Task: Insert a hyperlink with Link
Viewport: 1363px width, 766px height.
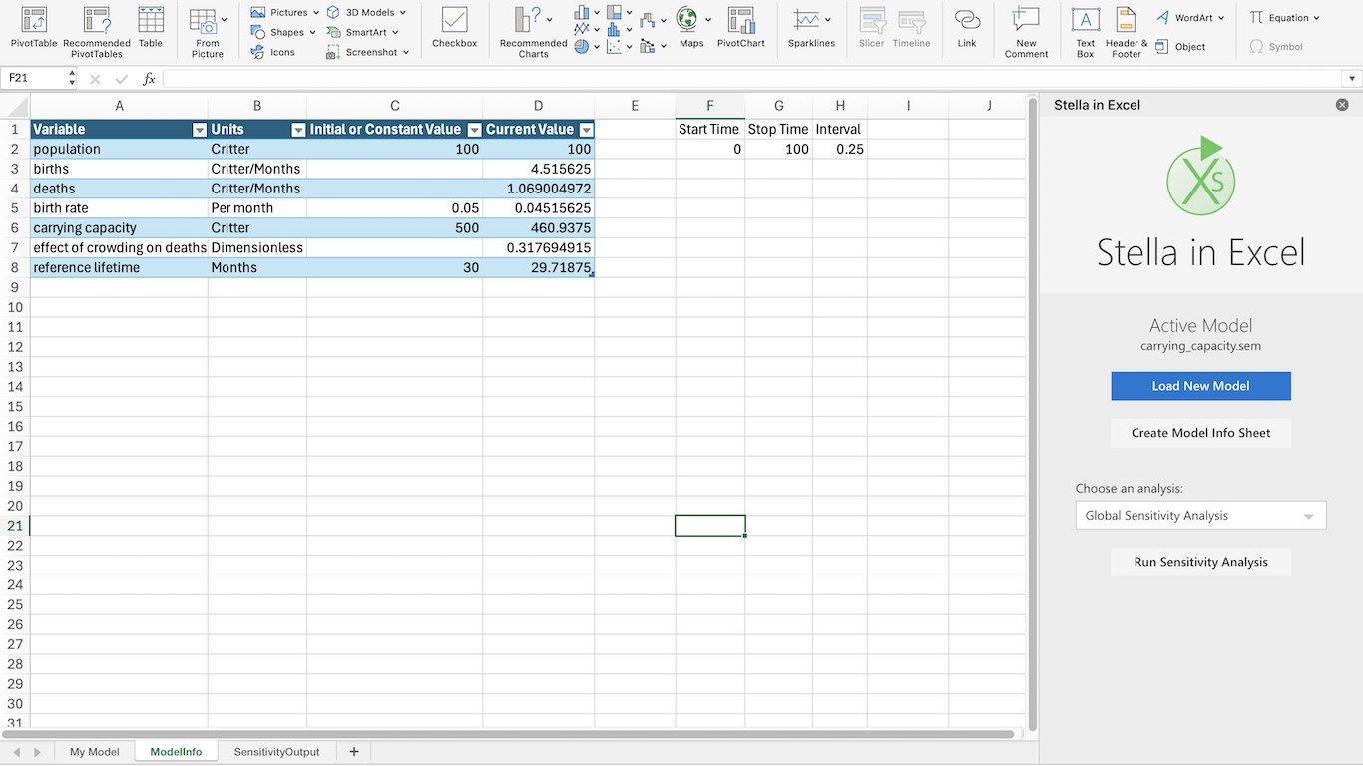Action: tap(967, 28)
